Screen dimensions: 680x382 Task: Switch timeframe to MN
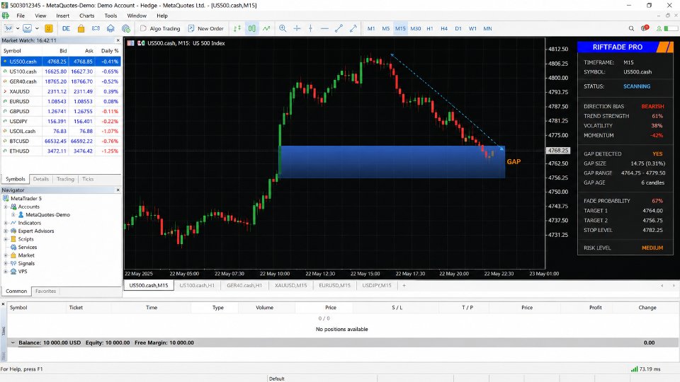[x=487, y=28]
